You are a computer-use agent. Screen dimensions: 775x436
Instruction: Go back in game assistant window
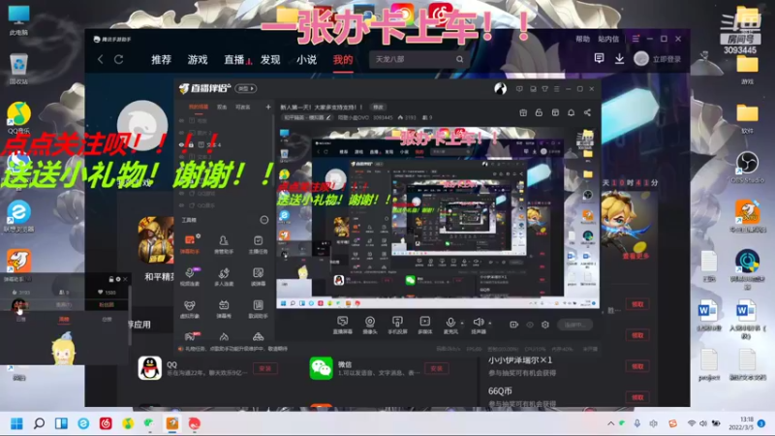[x=101, y=59]
